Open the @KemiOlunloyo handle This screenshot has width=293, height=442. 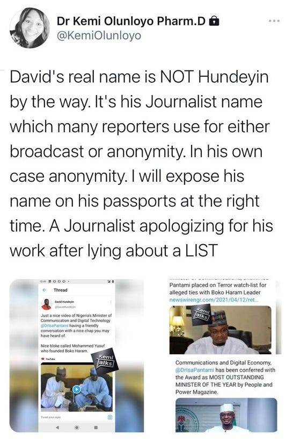99,36
